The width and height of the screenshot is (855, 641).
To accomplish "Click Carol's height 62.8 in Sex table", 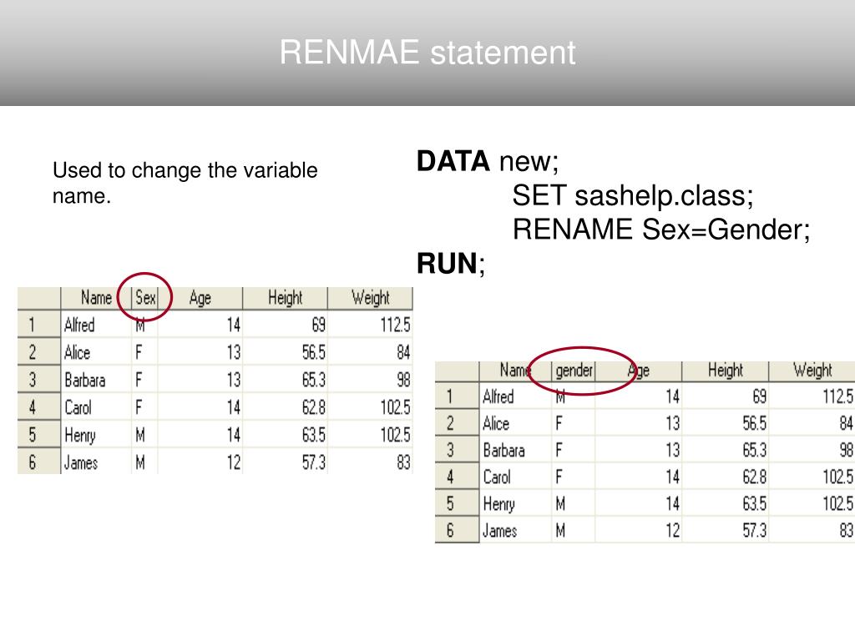I will [x=314, y=407].
